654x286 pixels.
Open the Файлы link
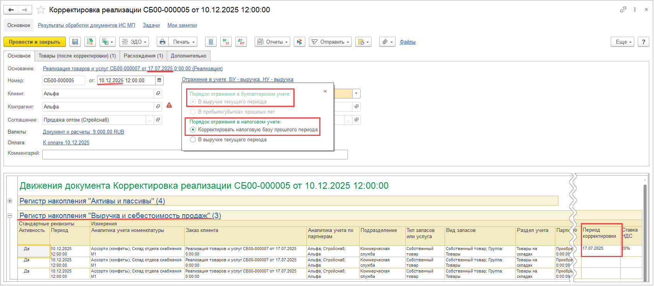pyautogui.click(x=407, y=42)
